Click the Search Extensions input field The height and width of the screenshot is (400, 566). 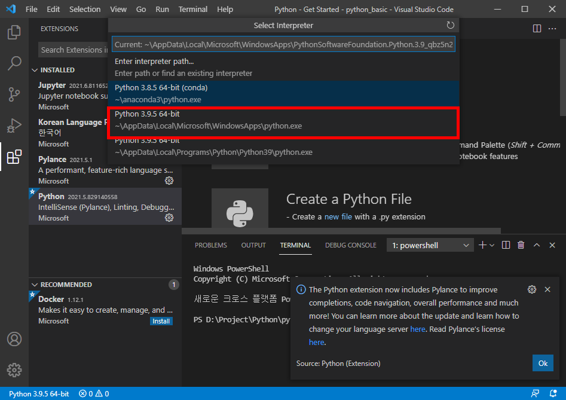click(74, 50)
